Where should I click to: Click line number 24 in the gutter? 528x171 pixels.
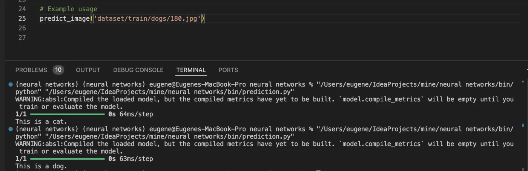[22, 9]
